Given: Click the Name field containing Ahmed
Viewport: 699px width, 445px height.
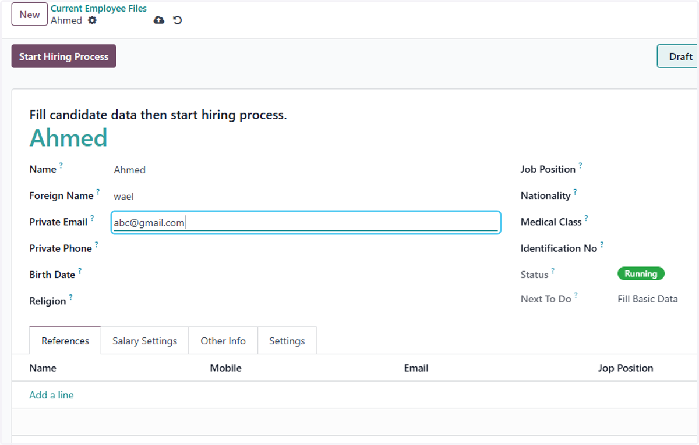Looking at the screenshot, I should 306,170.
